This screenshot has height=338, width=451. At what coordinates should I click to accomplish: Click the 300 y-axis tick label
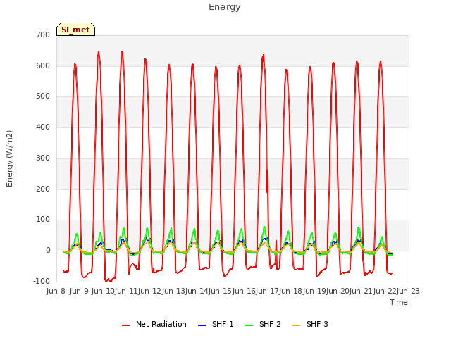[x=43, y=158]
